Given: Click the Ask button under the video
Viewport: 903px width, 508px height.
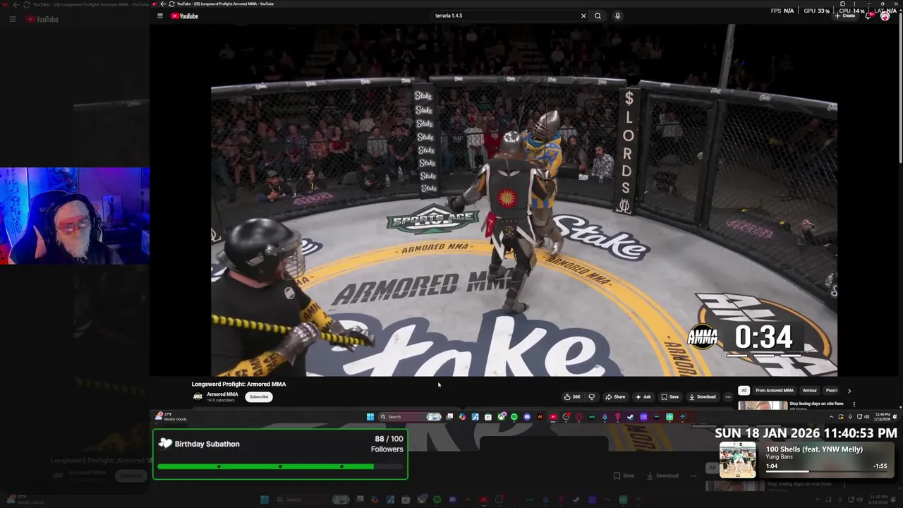Looking at the screenshot, I should 643,397.
